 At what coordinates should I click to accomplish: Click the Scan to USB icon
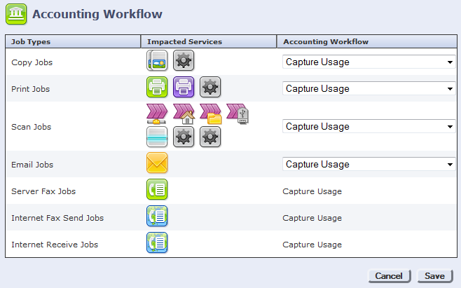pos(238,114)
